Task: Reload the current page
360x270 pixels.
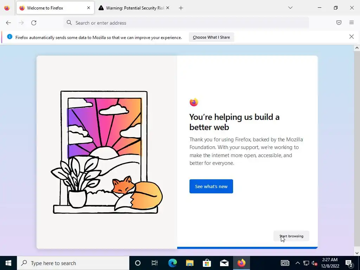Action: tap(34, 23)
